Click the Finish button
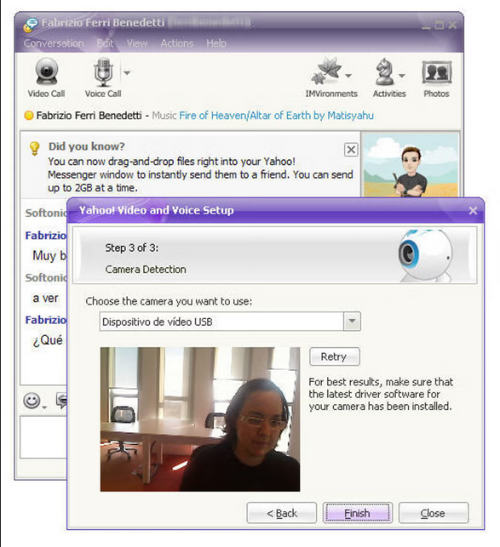 click(358, 513)
